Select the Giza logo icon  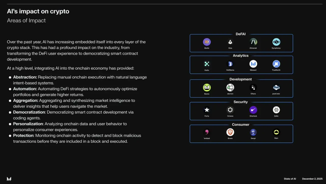(x=230, y=42)
